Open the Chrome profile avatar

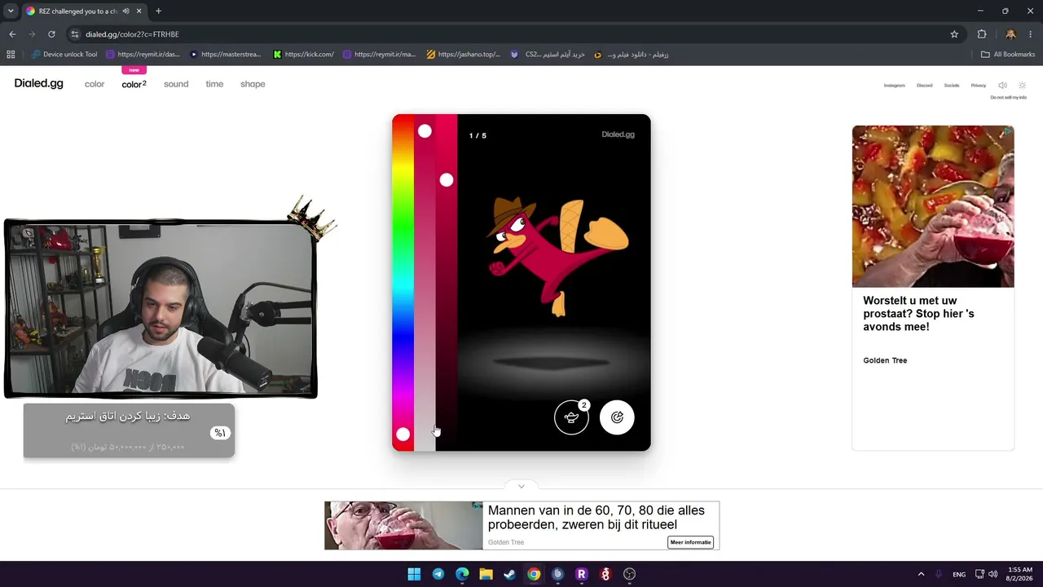[1010, 34]
